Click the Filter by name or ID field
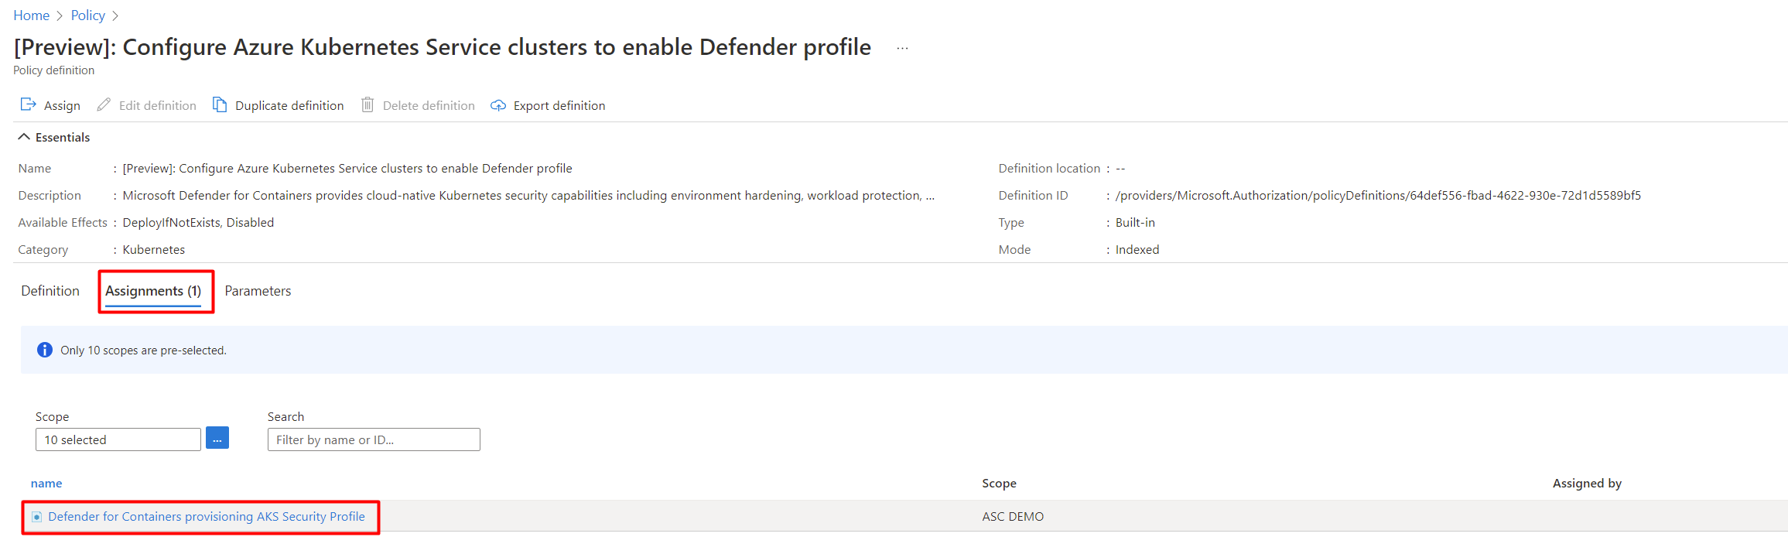The image size is (1788, 554). click(373, 439)
